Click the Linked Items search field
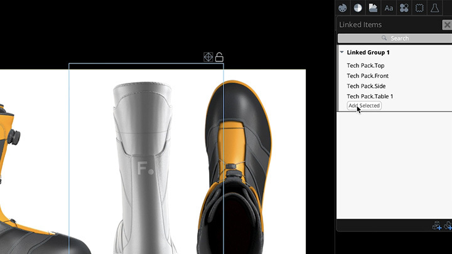Screen dimensions: 452x254 pos(395,38)
